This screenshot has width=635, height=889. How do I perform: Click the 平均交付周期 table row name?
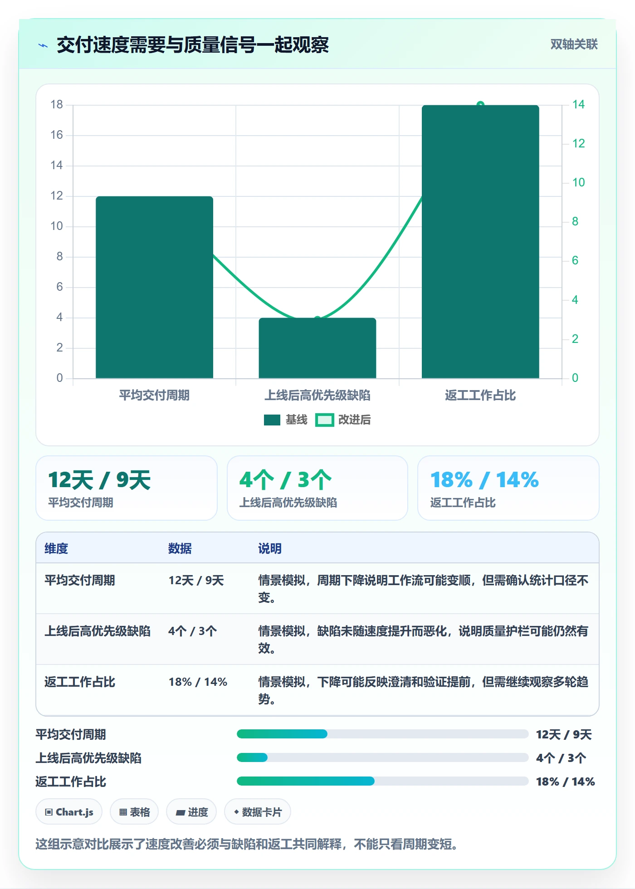(80, 580)
